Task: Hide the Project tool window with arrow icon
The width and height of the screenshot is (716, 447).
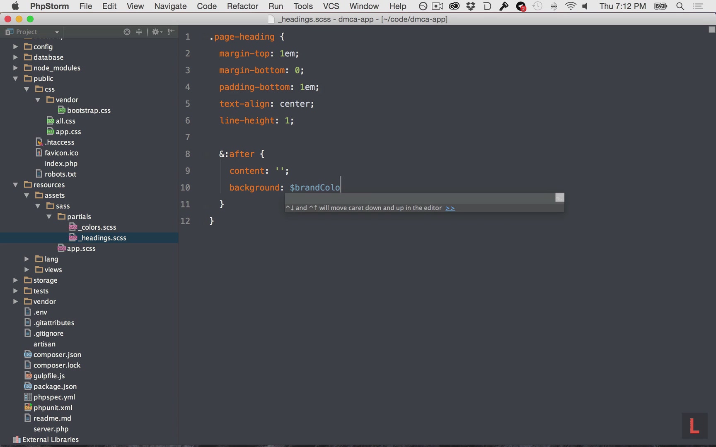Action: click(171, 31)
